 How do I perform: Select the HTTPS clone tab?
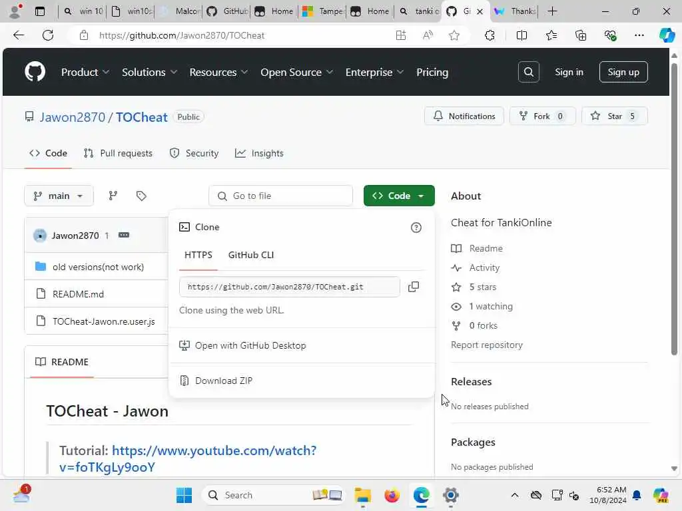pyautogui.click(x=198, y=255)
